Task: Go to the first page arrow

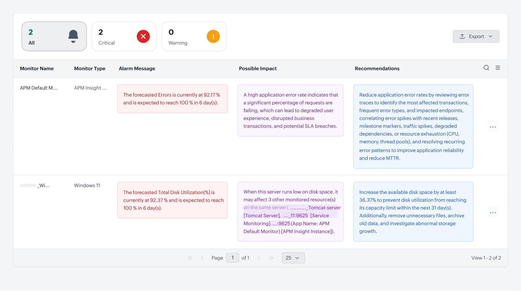Action: pyautogui.click(x=190, y=258)
